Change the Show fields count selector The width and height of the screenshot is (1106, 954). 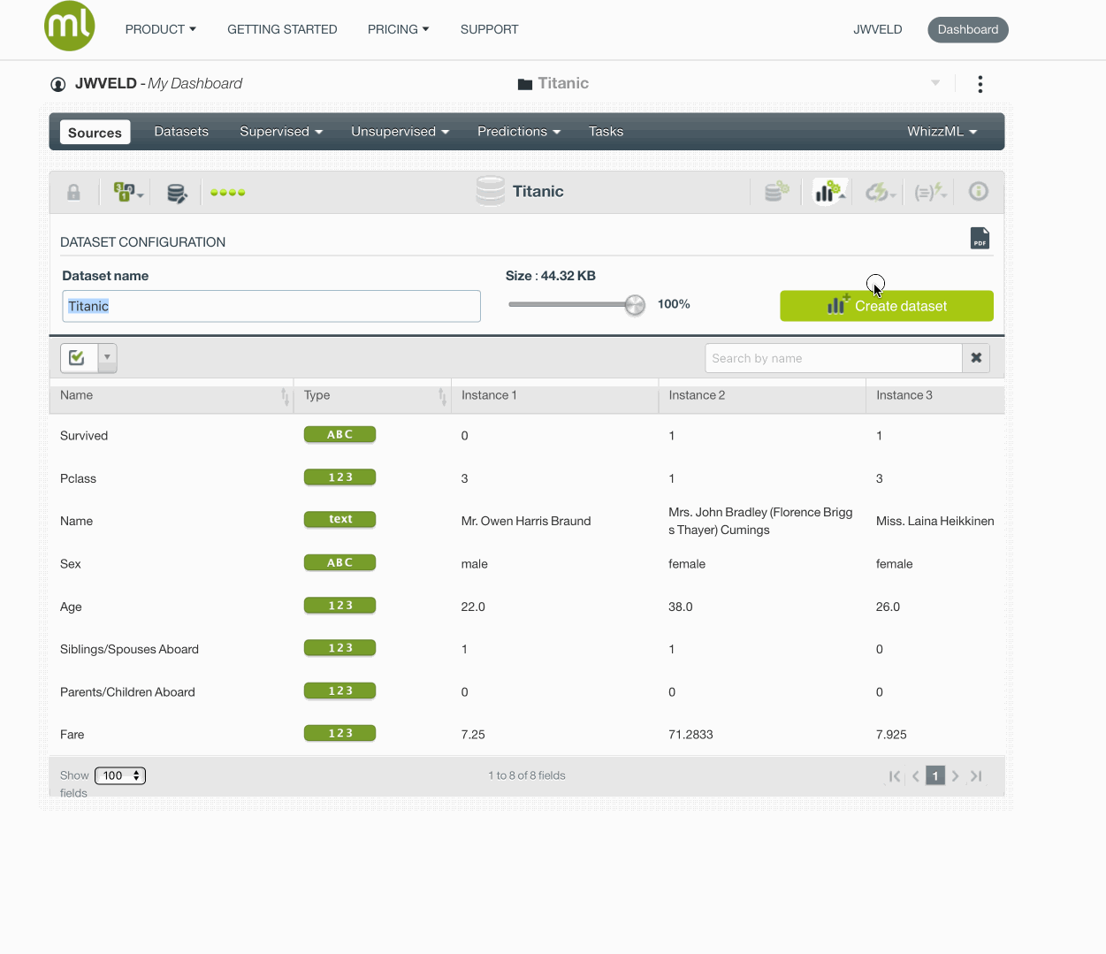[120, 775]
